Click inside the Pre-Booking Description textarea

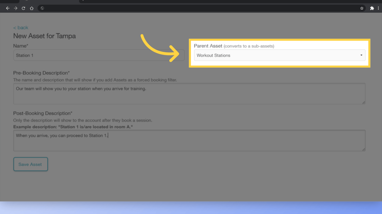click(x=189, y=93)
